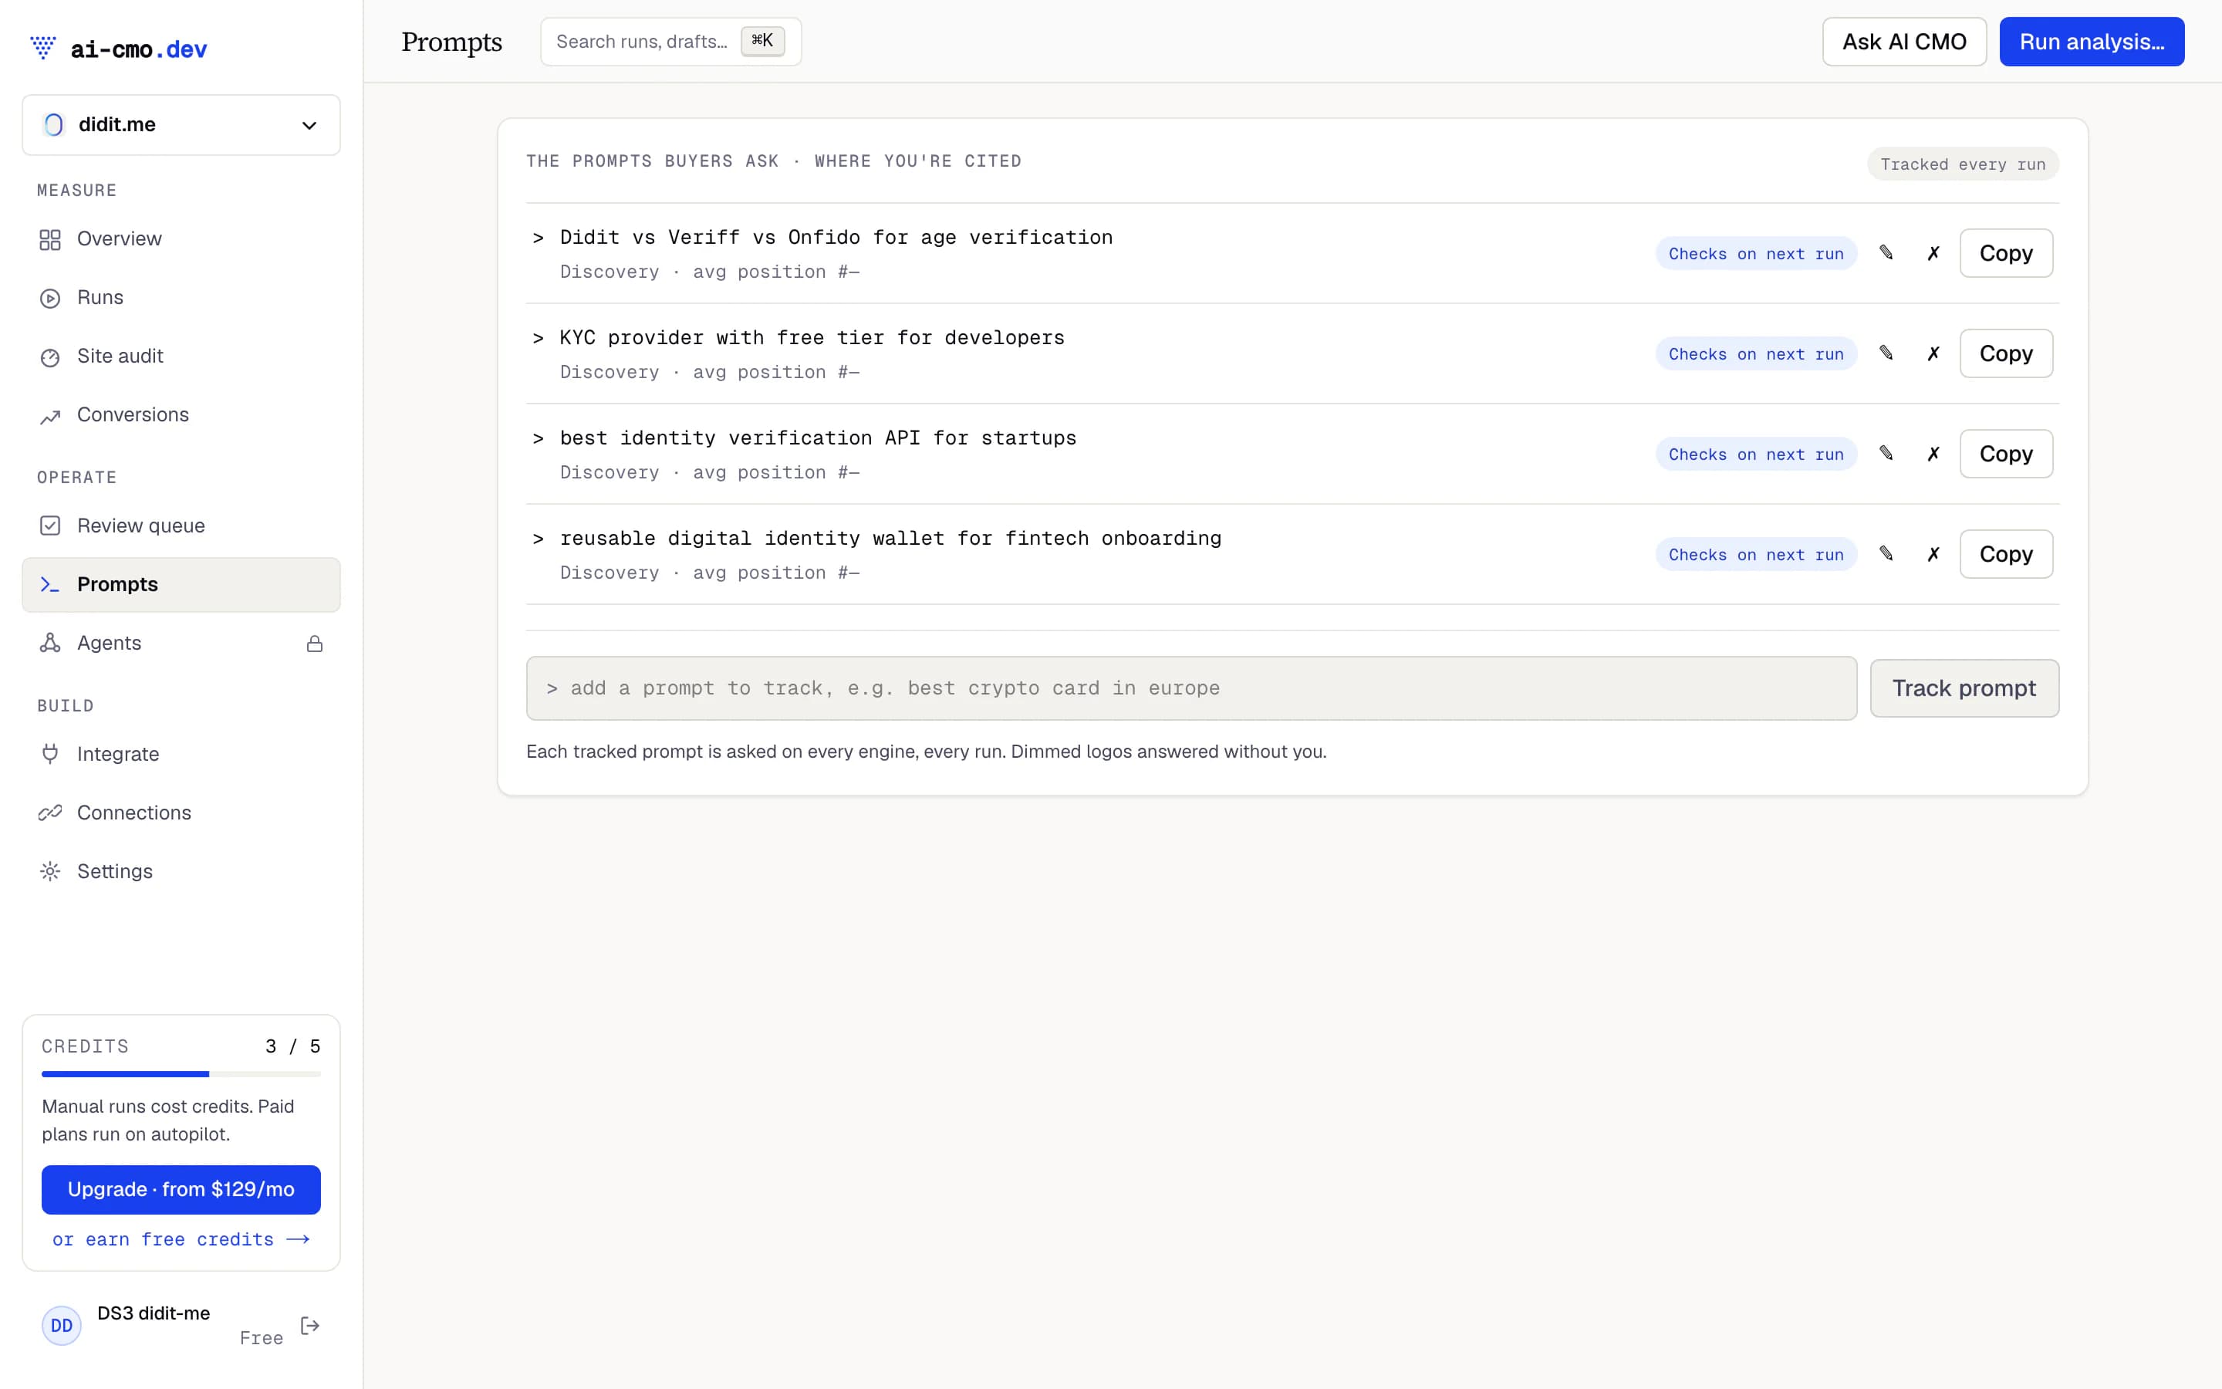Click the didit.me workspace avatar icon
2222x1389 pixels.
[54, 125]
